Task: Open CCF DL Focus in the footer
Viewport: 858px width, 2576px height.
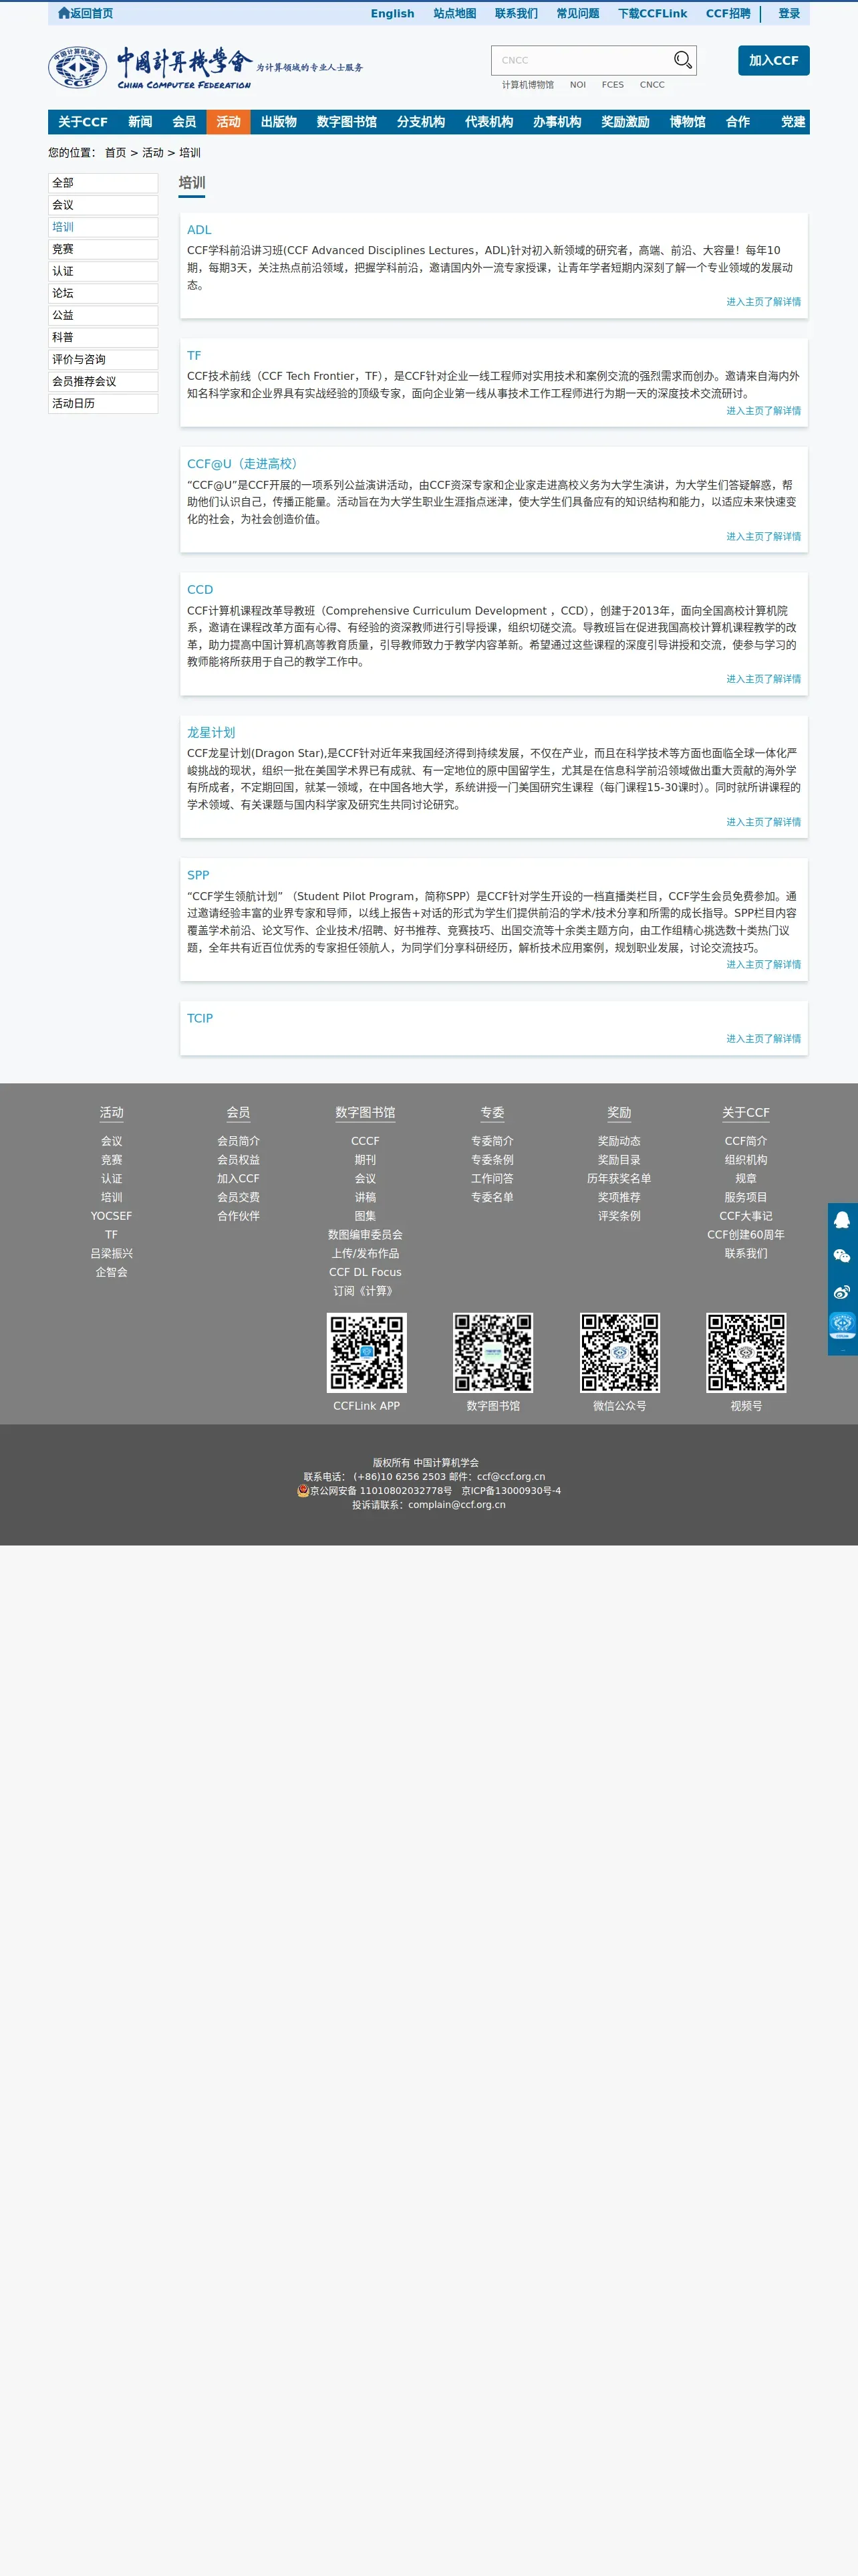Action: pyautogui.click(x=366, y=1272)
